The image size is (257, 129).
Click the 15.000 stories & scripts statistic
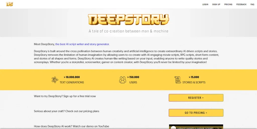(194, 77)
